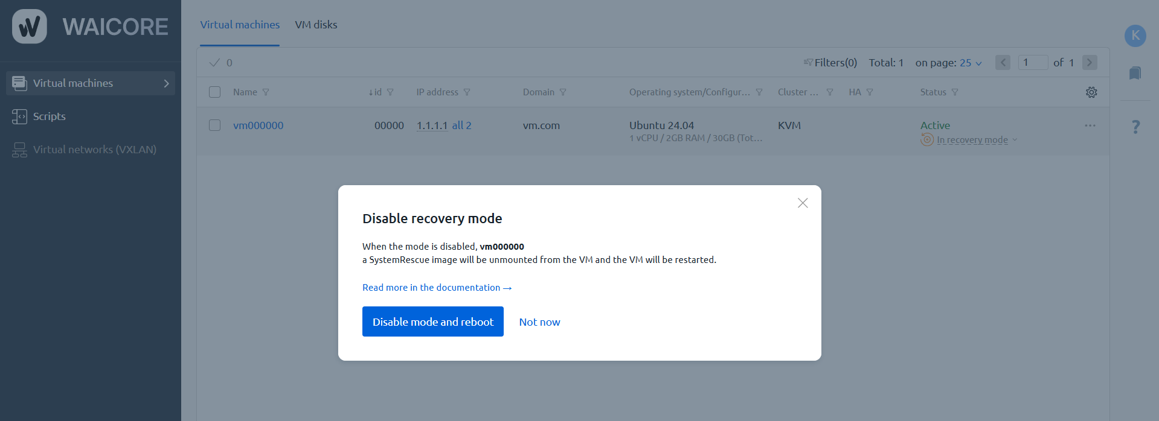Click the id value 00000
Image resolution: width=1159 pixels, height=421 pixels.
point(389,125)
